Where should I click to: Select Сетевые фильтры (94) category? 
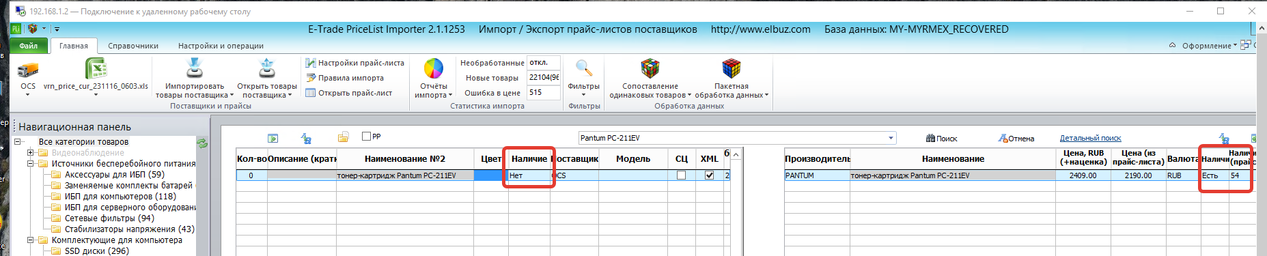[x=109, y=218]
